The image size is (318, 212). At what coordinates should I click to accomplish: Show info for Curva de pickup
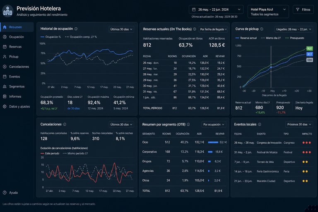[x=262, y=29]
